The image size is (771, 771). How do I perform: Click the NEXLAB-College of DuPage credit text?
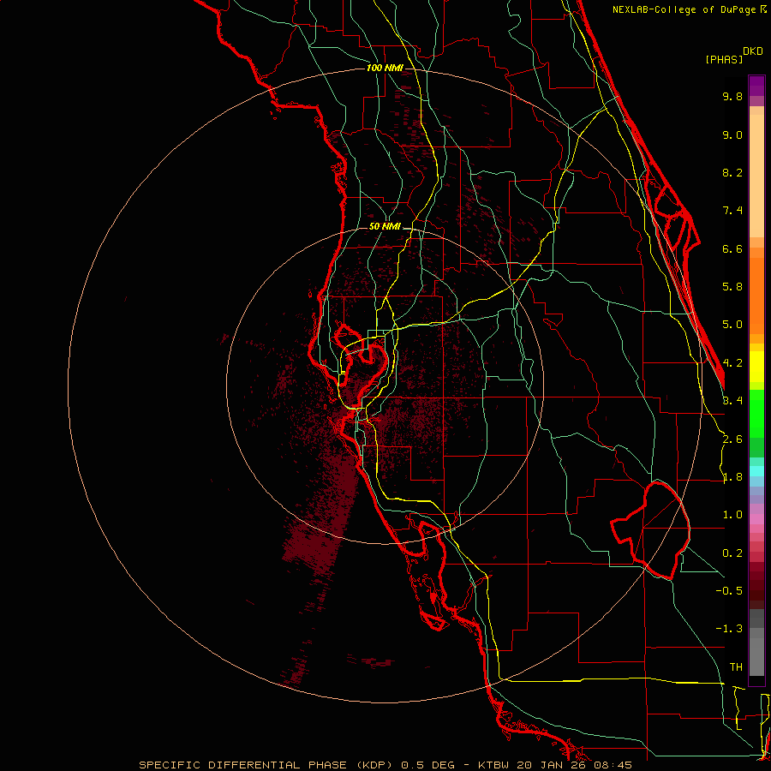pyautogui.click(x=689, y=9)
